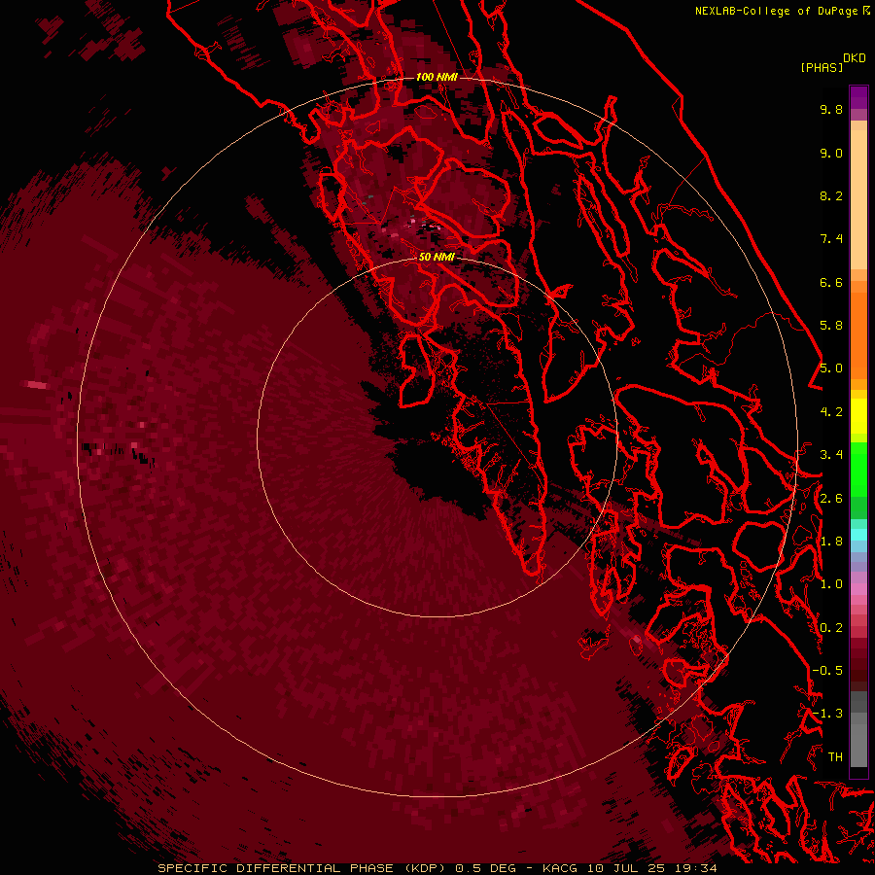Click the 100 NMI range ring label
The width and height of the screenshot is (875, 875).
437,77
